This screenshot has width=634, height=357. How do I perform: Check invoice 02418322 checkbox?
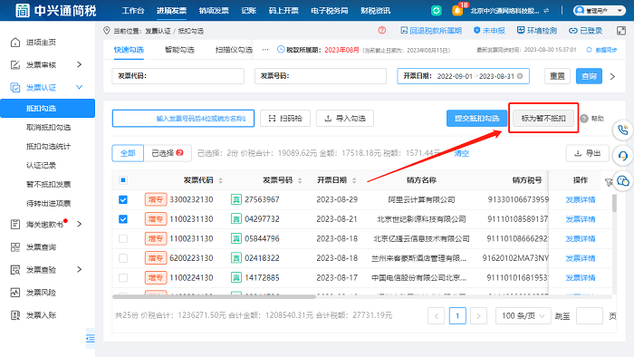[x=123, y=258]
